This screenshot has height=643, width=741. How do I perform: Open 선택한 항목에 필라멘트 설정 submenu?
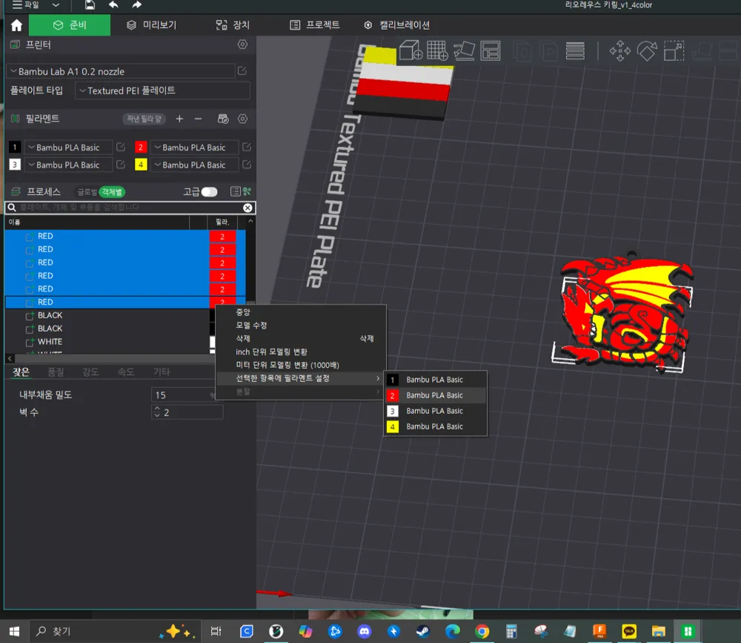(301, 378)
